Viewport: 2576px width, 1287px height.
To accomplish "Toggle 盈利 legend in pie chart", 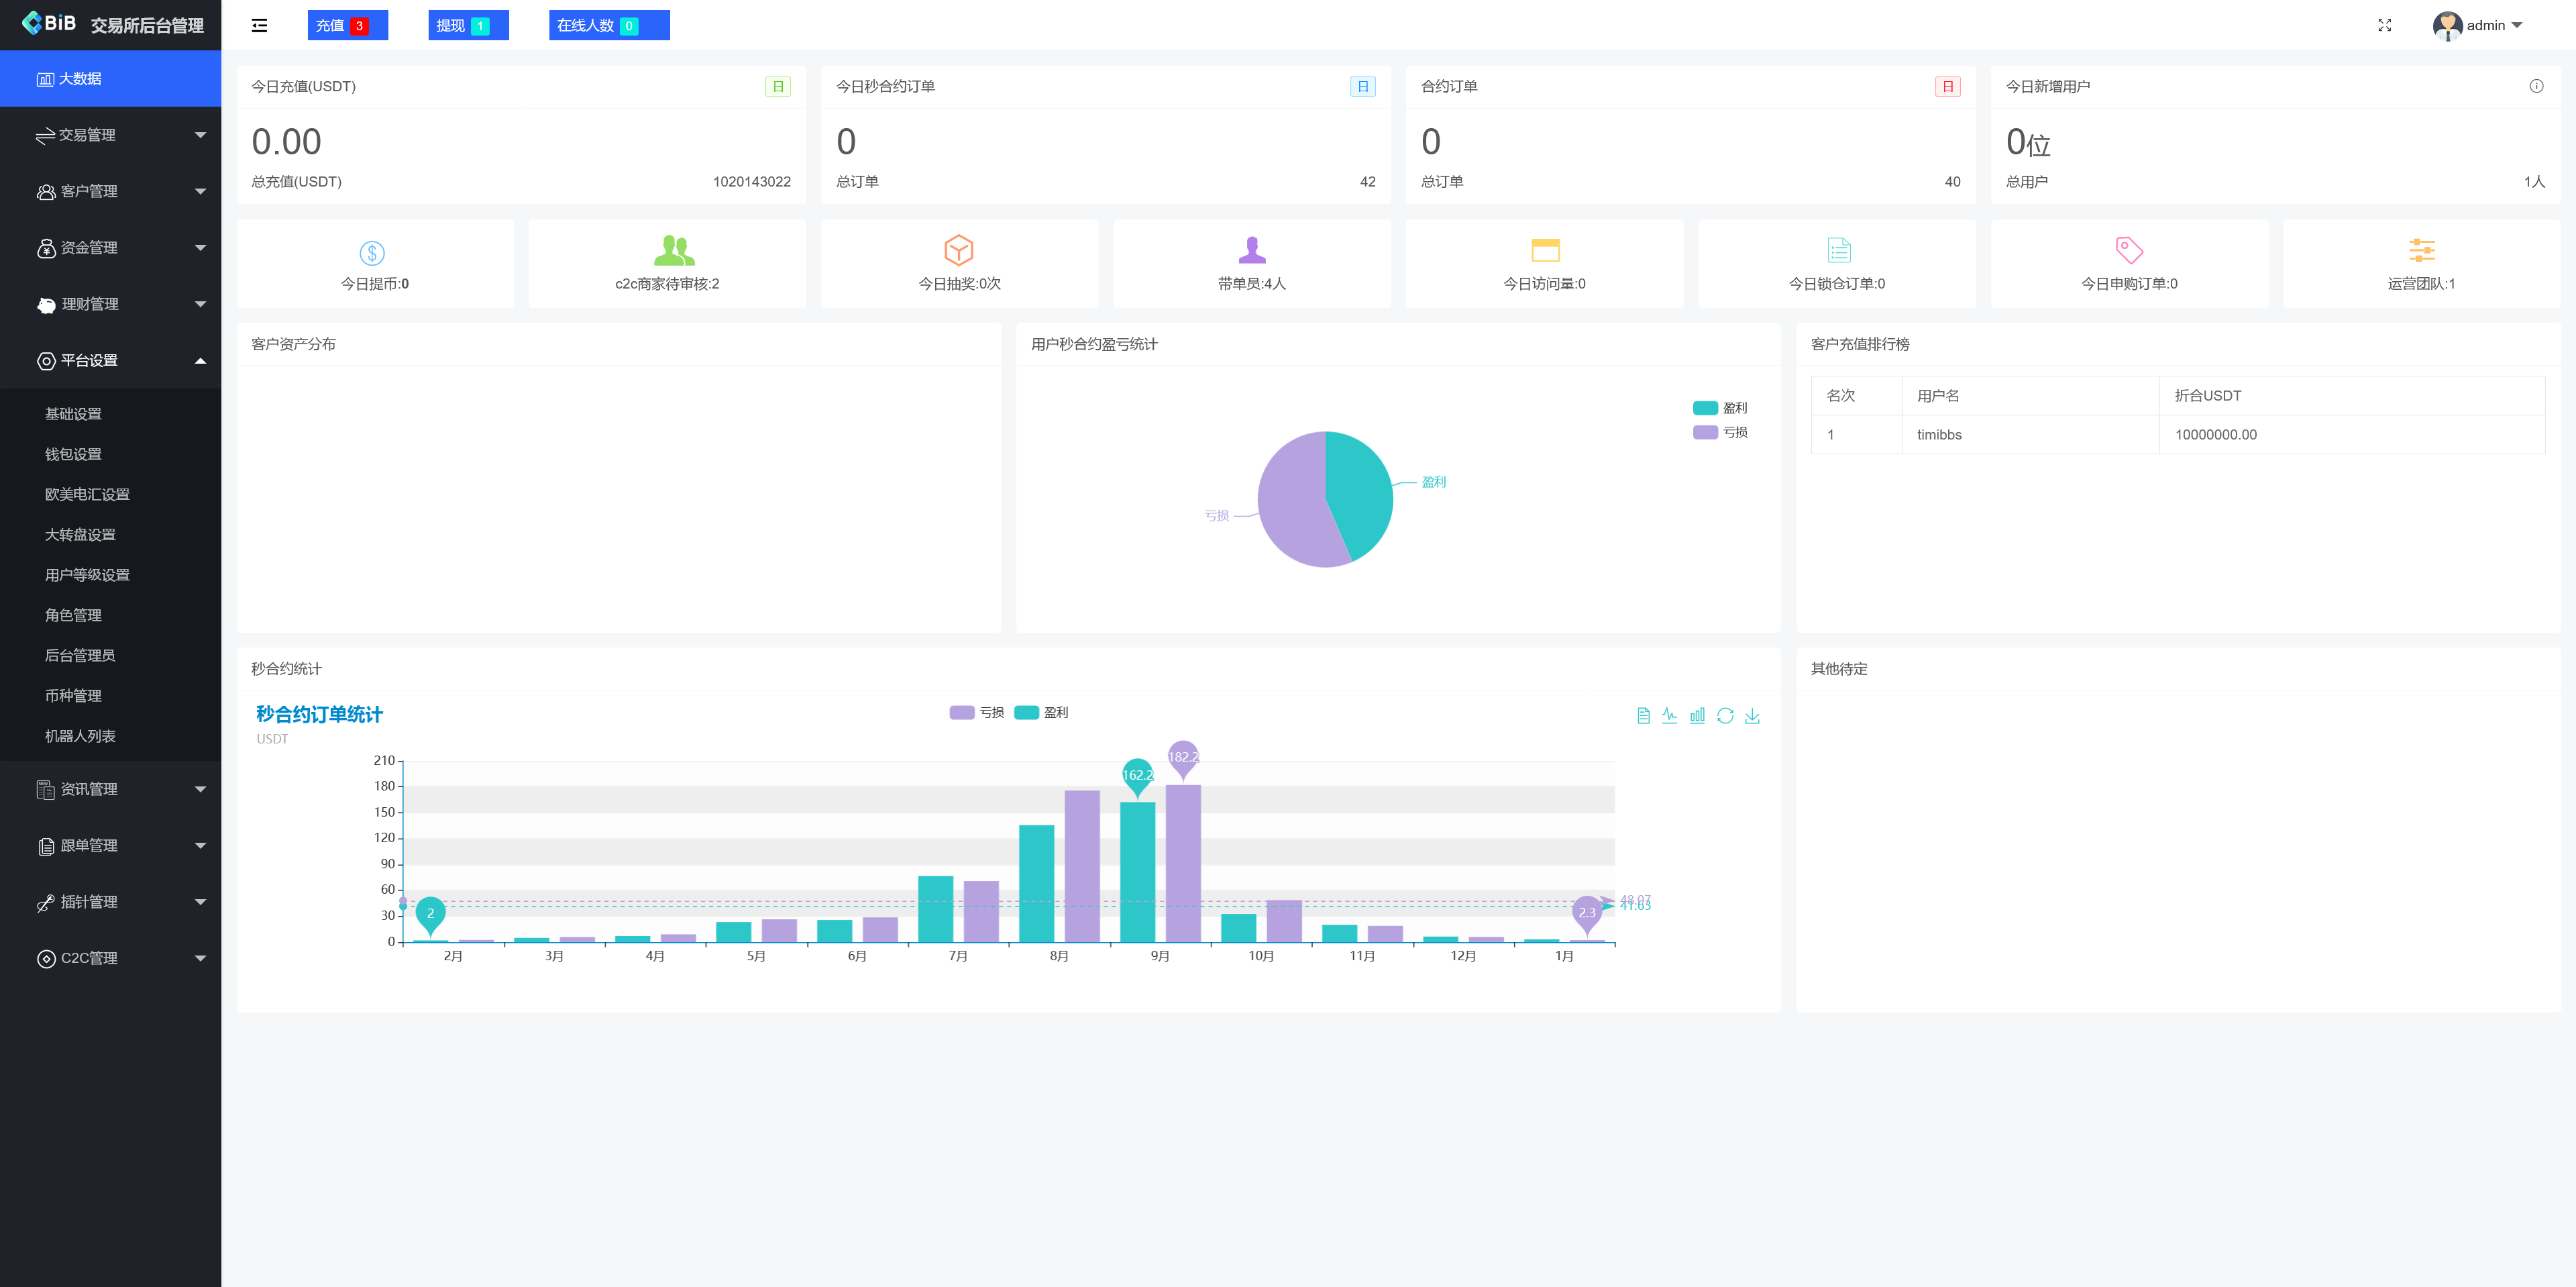I will [1719, 408].
